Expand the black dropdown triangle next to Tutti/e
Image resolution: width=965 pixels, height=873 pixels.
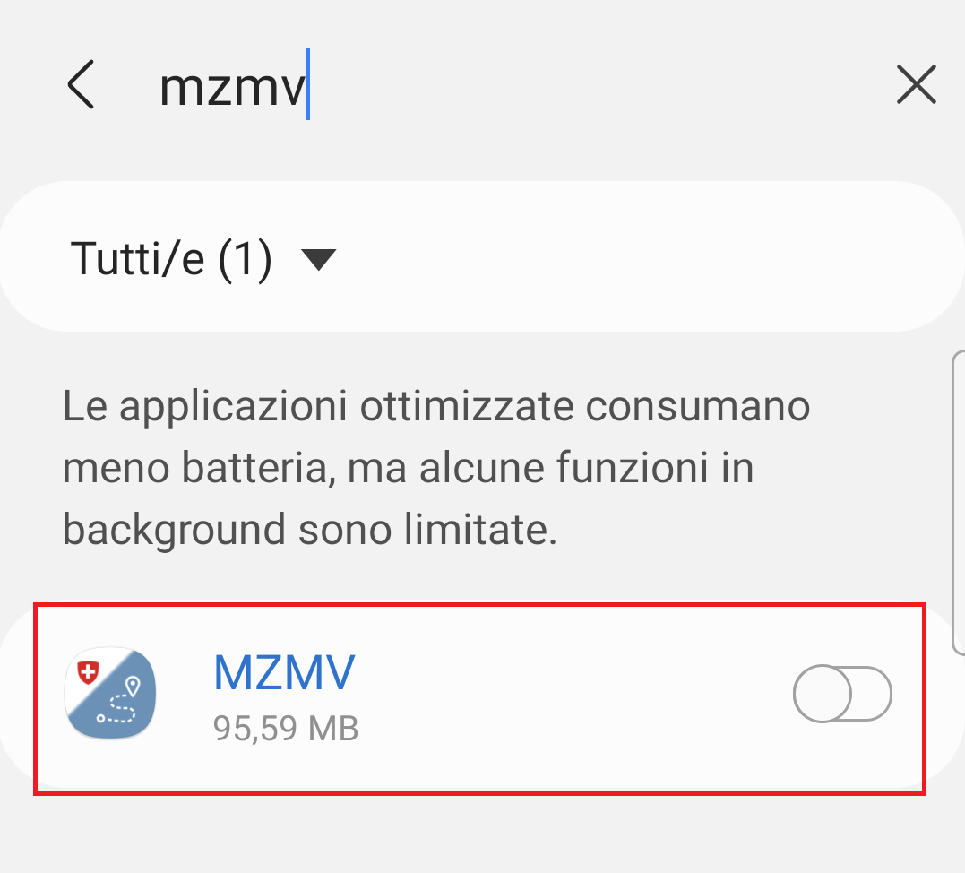pyautogui.click(x=318, y=259)
